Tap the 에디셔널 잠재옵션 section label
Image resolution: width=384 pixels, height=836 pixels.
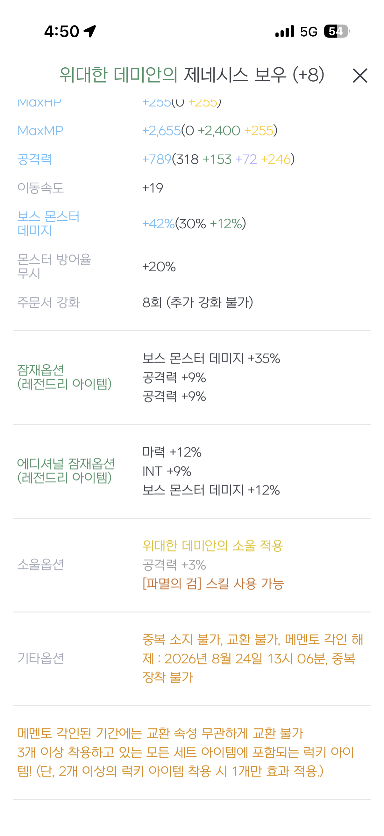click(x=66, y=471)
